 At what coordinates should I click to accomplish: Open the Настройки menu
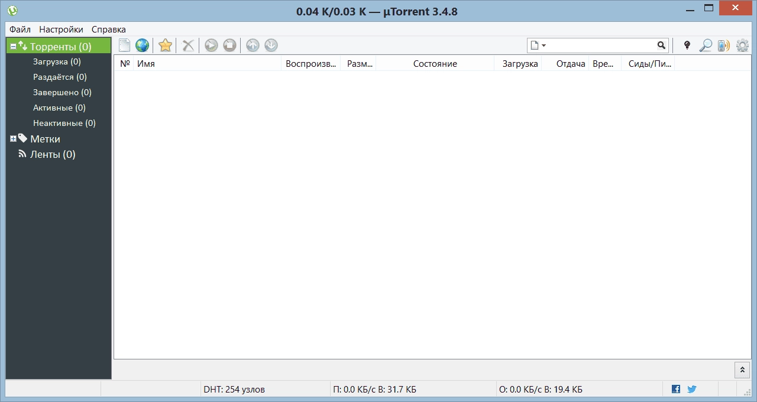[61, 29]
